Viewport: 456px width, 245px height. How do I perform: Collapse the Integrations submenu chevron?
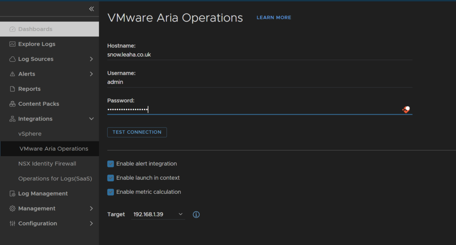pos(91,119)
